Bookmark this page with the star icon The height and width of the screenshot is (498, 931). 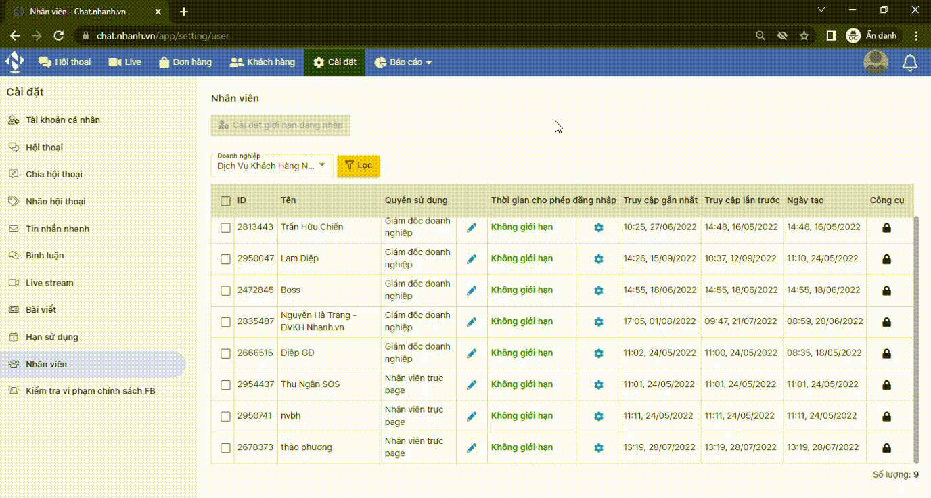click(804, 36)
